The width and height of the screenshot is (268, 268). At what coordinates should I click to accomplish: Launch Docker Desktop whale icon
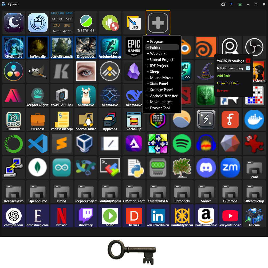254,120
